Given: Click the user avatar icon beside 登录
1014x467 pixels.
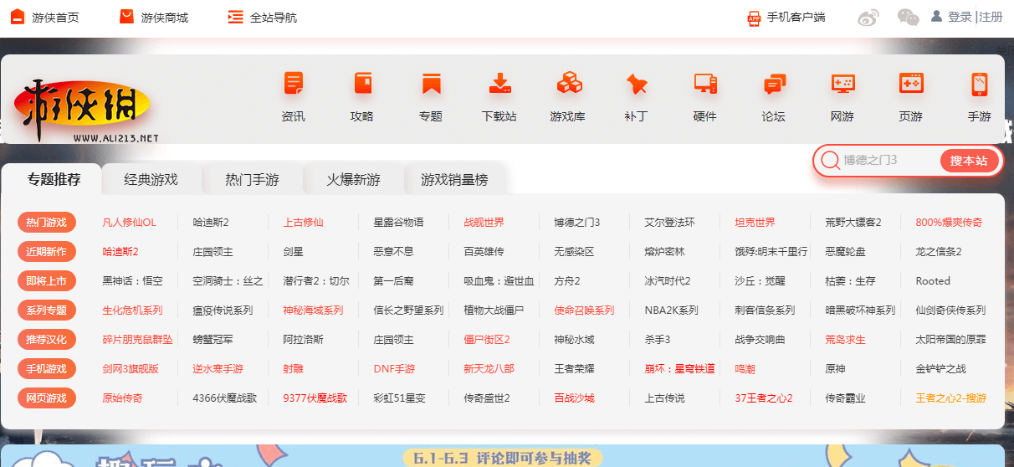Looking at the screenshot, I should point(937,16).
